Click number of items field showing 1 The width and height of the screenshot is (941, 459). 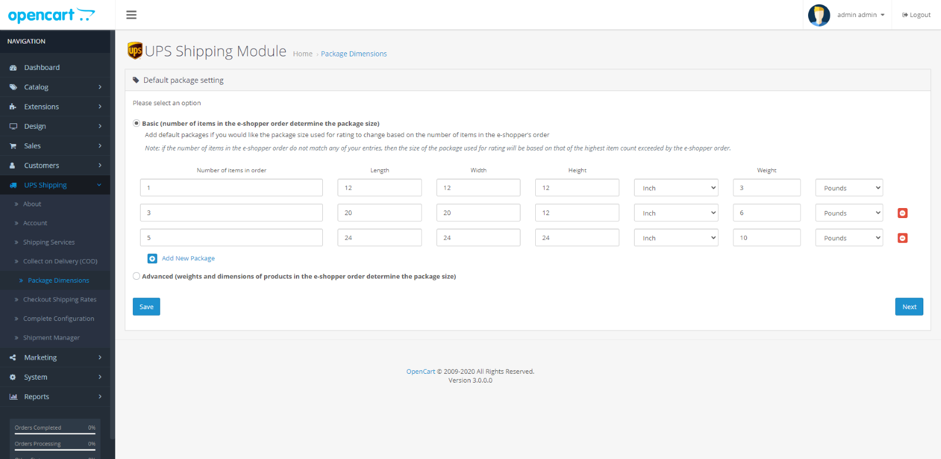(x=231, y=188)
